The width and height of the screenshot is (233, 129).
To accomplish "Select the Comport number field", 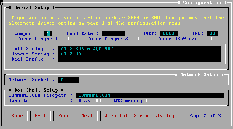I will [48, 34].
